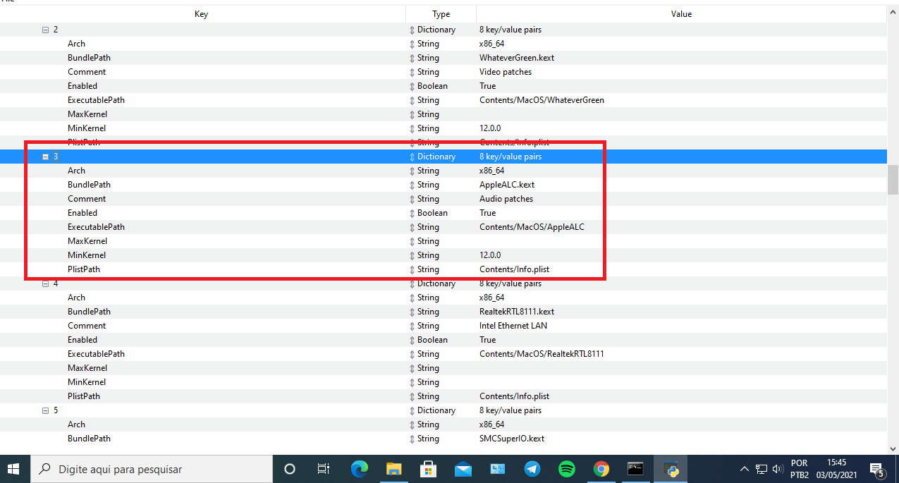Open Type dropdown for entry 3 Dictionary

pyautogui.click(x=412, y=157)
